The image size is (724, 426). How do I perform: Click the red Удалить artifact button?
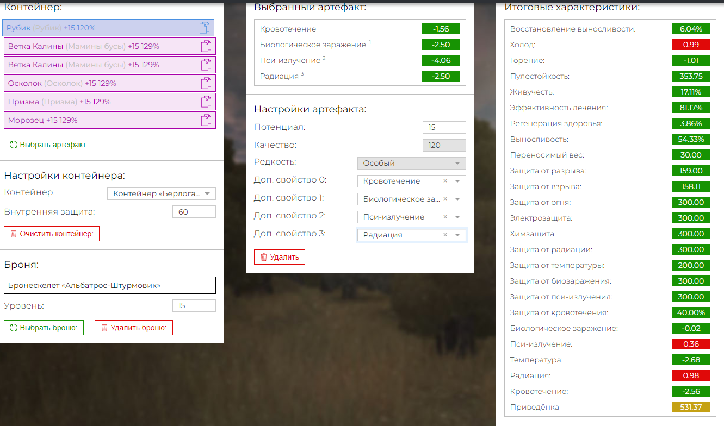tap(280, 257)
